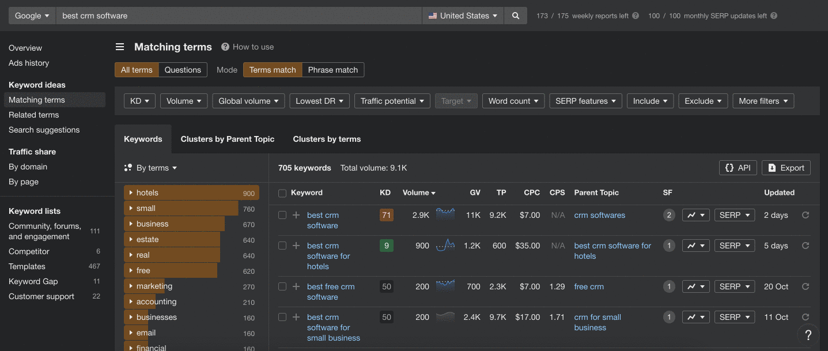Expand the 'hotels' term group
This screenshot has height=351, width=828.
tap(191, 193)
